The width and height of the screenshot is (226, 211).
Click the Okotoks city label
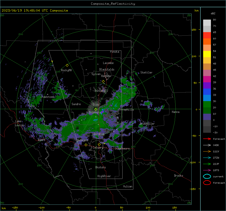[100, 167]
